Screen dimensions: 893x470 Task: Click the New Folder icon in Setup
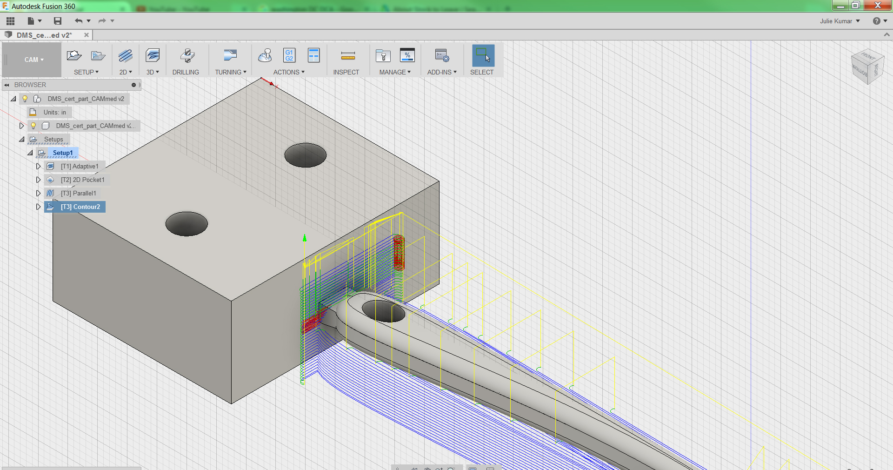98,56
